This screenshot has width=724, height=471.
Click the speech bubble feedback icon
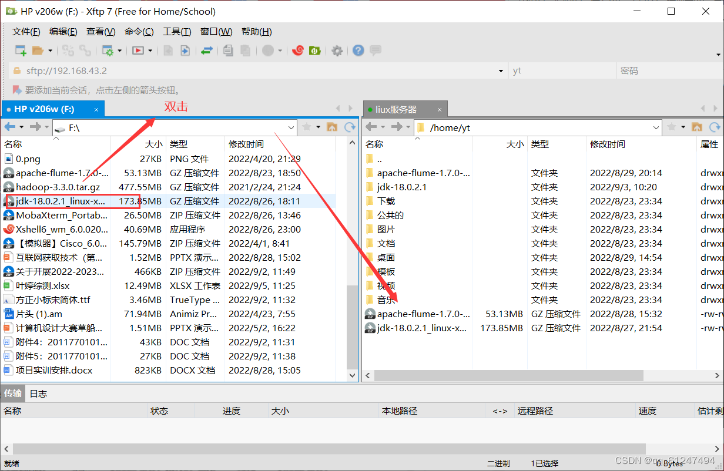pyautogui.click(x=375, y=51)
